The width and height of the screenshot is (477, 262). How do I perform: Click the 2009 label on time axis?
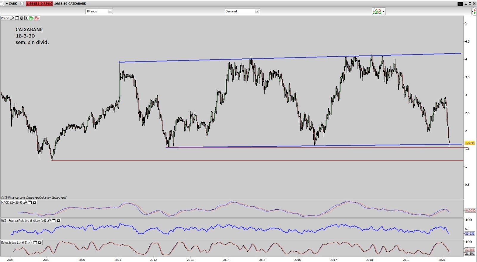click(46, 260)
